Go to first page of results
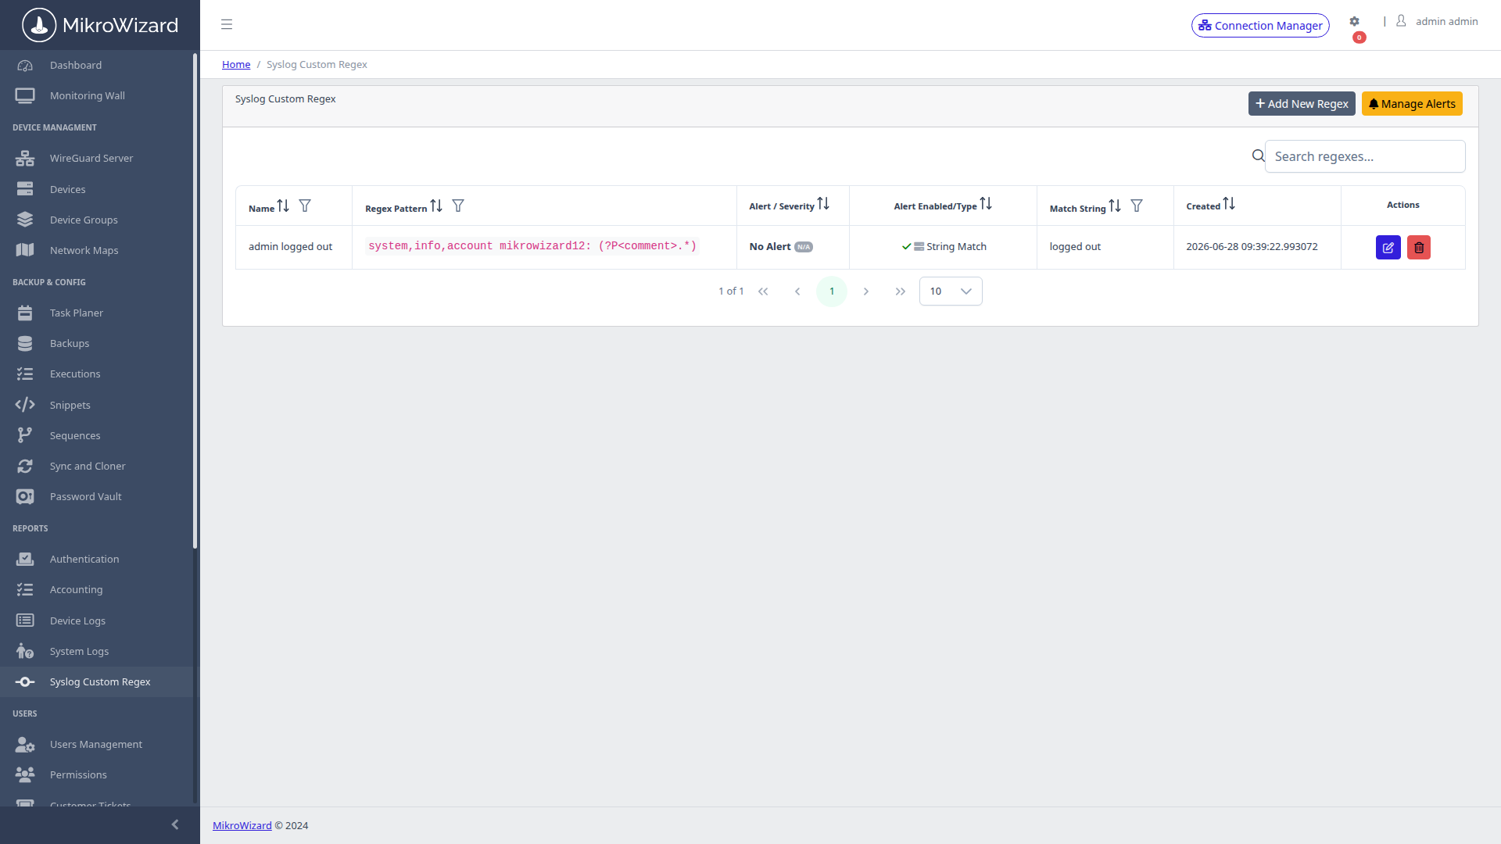Image resolution: width=1501 pixels, height=844 pixels. tap(763, 291)
